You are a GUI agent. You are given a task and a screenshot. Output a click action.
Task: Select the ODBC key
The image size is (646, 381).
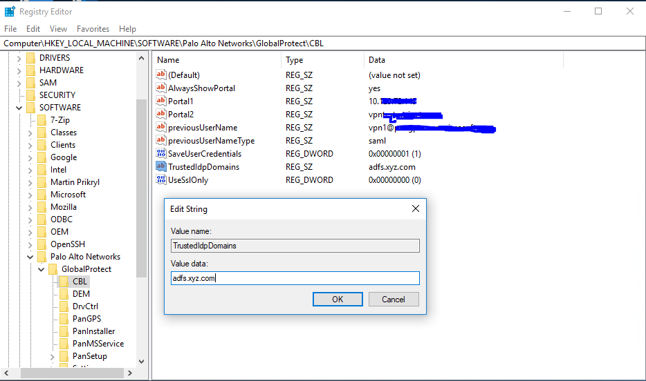(62, 219)
